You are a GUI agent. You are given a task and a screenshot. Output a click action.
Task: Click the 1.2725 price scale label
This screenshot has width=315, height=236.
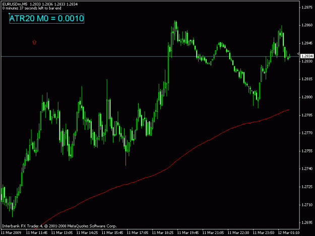coord(307,187)
